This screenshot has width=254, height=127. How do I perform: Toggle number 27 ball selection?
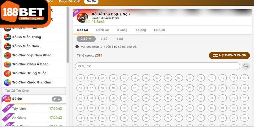tap(201, 88)
